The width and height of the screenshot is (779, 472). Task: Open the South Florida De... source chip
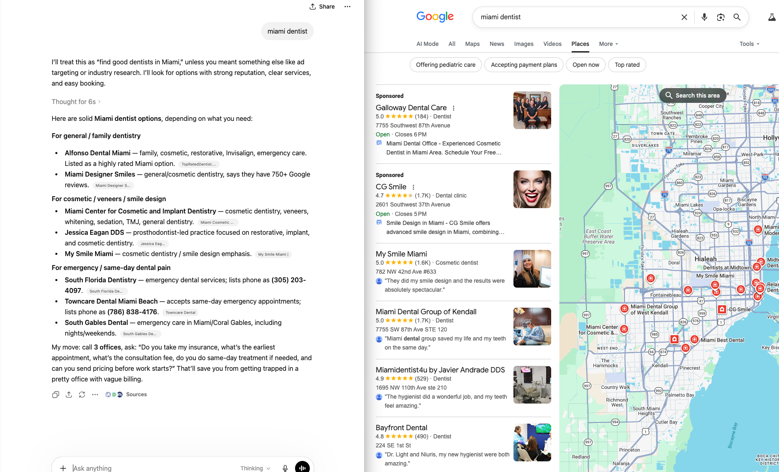click(106, 291)
